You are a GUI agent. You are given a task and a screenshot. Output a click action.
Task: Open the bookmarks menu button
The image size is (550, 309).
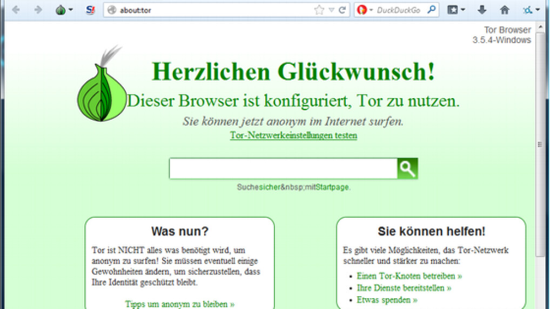click(x=456, y=10)
